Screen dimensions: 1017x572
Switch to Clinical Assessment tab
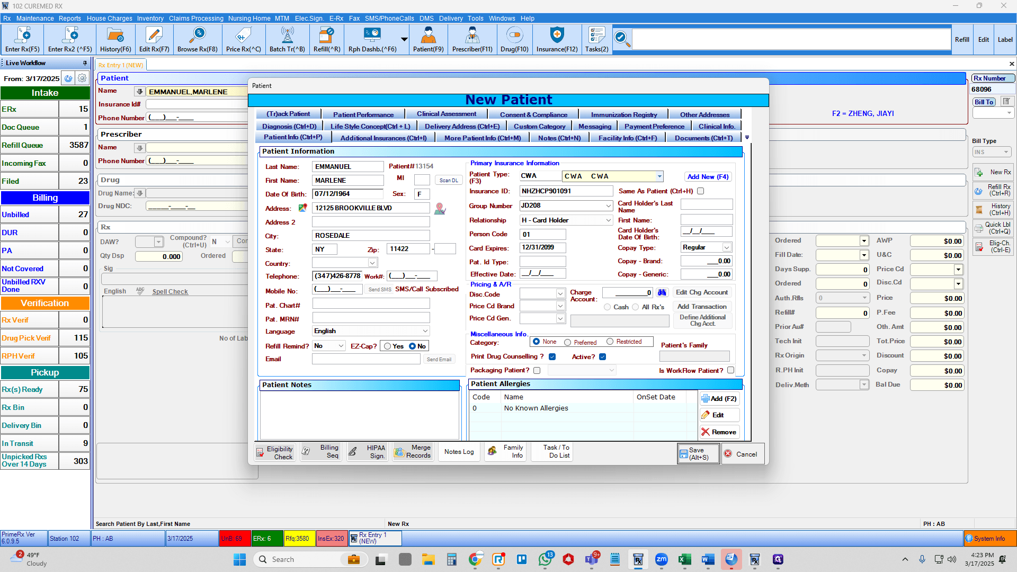[x=447, y=114]
